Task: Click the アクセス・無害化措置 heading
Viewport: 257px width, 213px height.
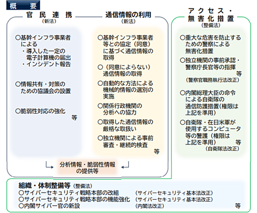Action: pos(211,15)
